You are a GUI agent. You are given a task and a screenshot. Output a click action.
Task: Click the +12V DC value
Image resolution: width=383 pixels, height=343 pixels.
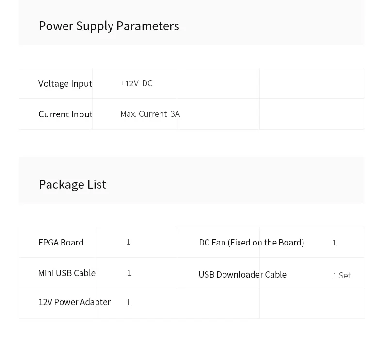136,83
